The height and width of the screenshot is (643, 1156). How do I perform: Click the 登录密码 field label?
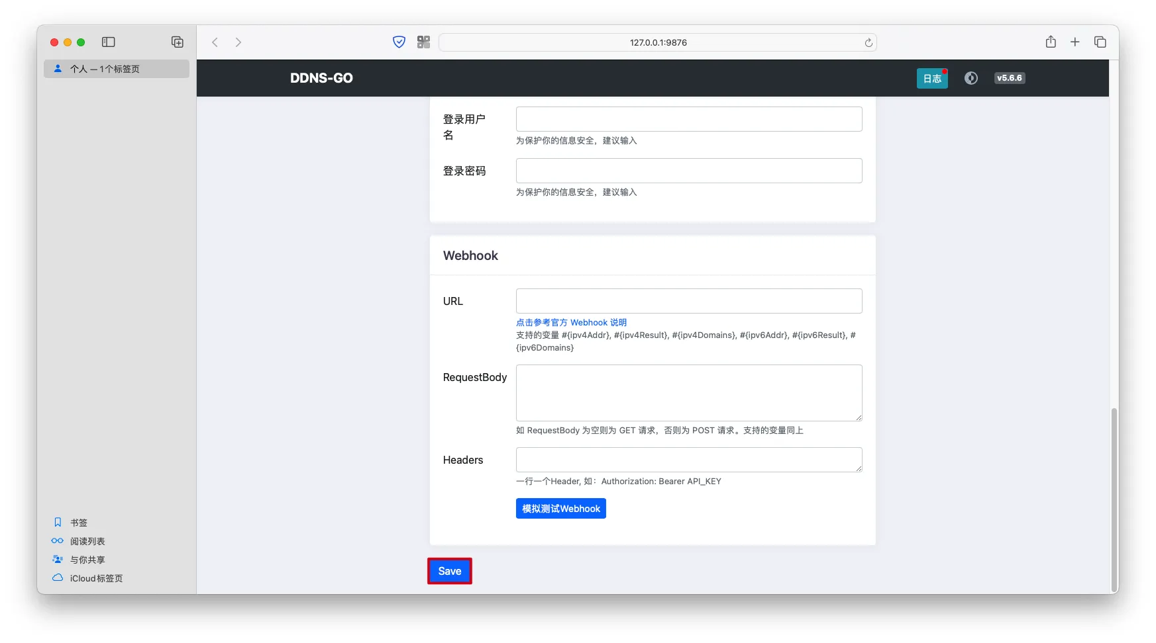464,171
